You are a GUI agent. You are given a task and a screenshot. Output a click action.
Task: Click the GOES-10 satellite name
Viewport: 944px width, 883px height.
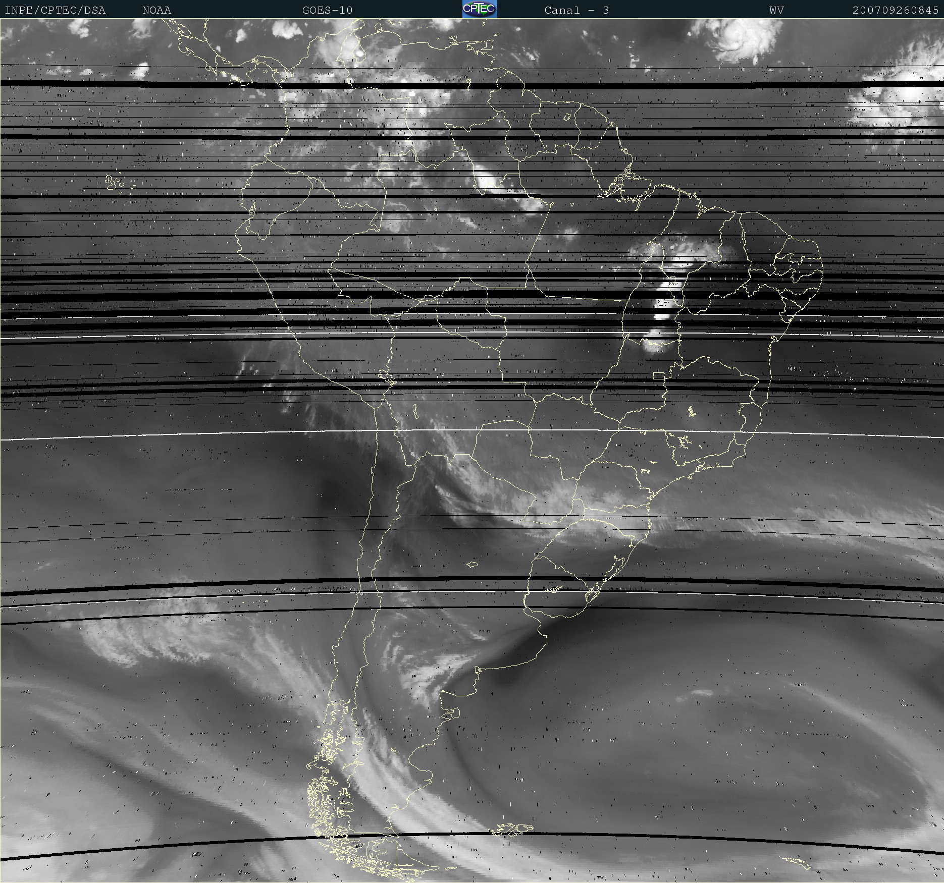pyautogui.click(x=327, y=10)
